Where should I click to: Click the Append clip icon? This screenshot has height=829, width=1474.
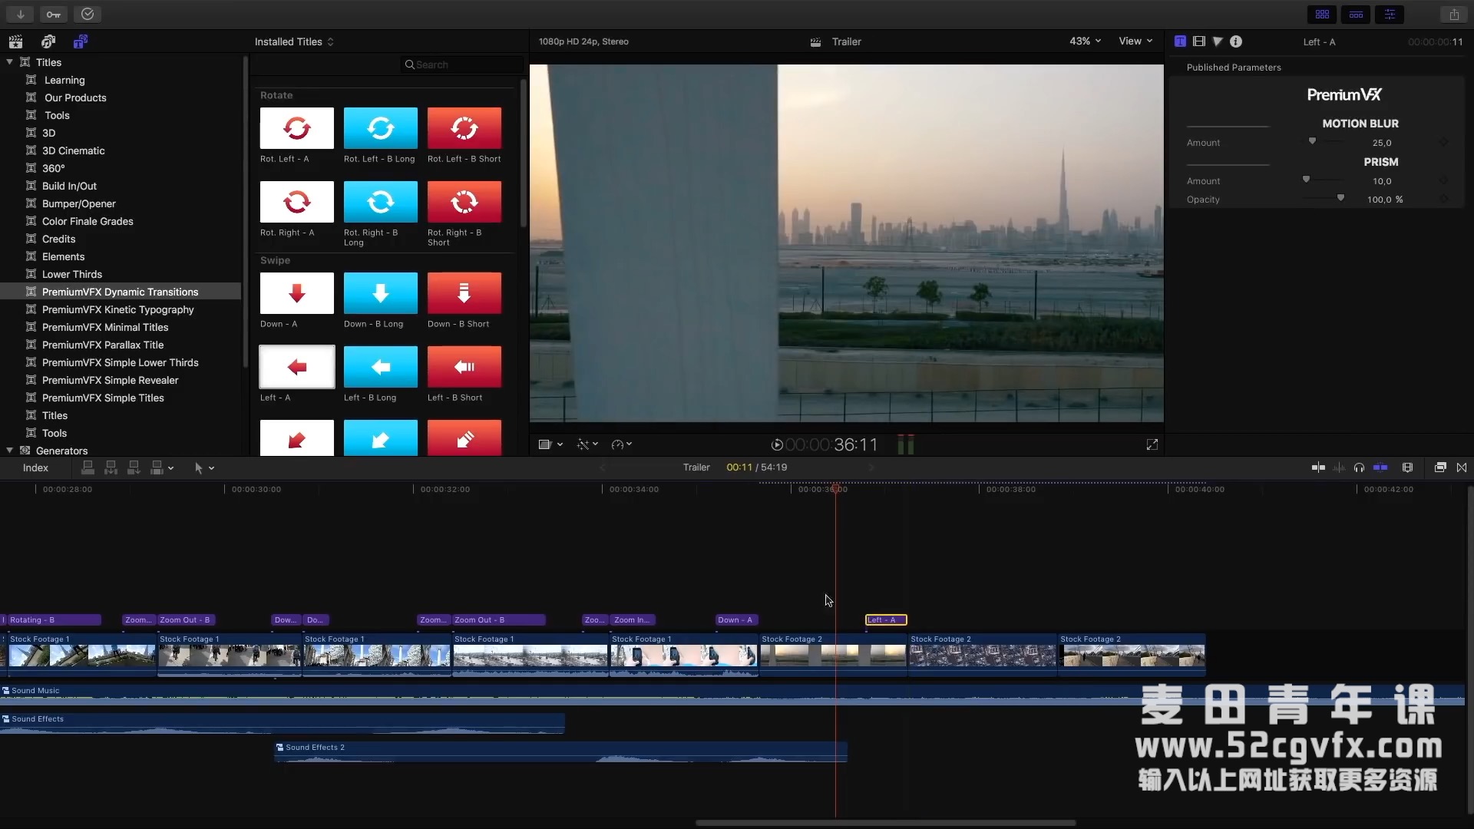(134, 467)
